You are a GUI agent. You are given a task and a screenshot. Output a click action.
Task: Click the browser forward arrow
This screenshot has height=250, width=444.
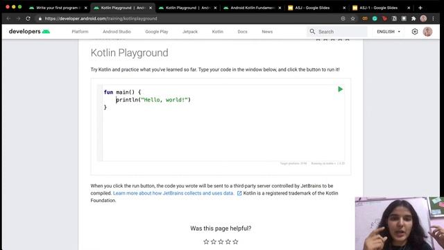coord(19,19)
